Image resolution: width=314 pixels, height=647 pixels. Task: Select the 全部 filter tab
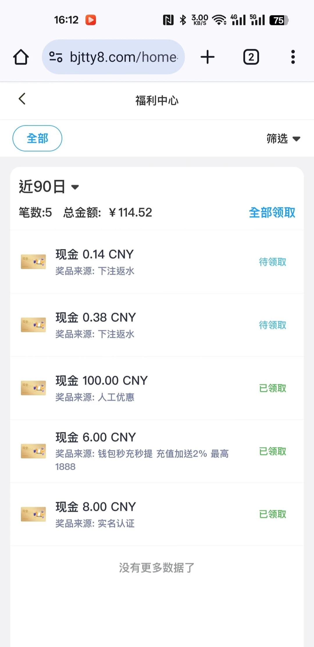click(37, 138)
